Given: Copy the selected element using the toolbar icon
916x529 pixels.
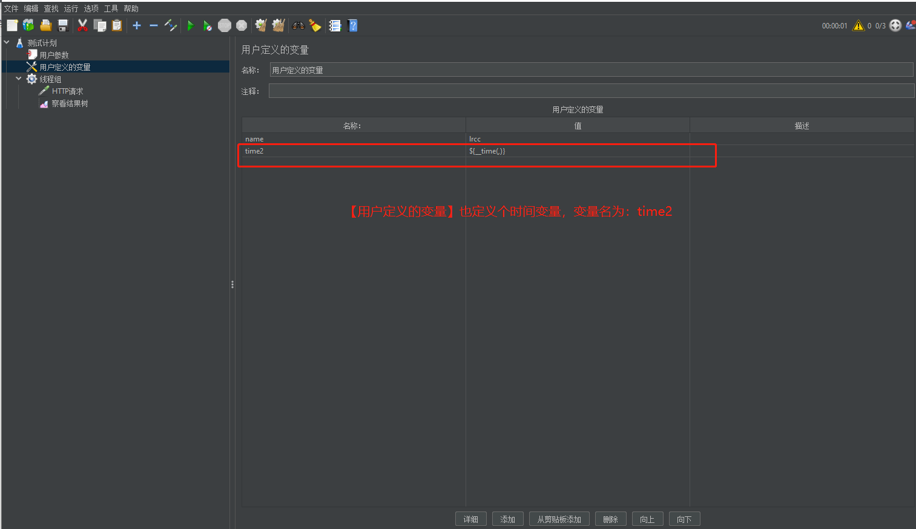Looking at the screenshot, I should click(100, 25).
